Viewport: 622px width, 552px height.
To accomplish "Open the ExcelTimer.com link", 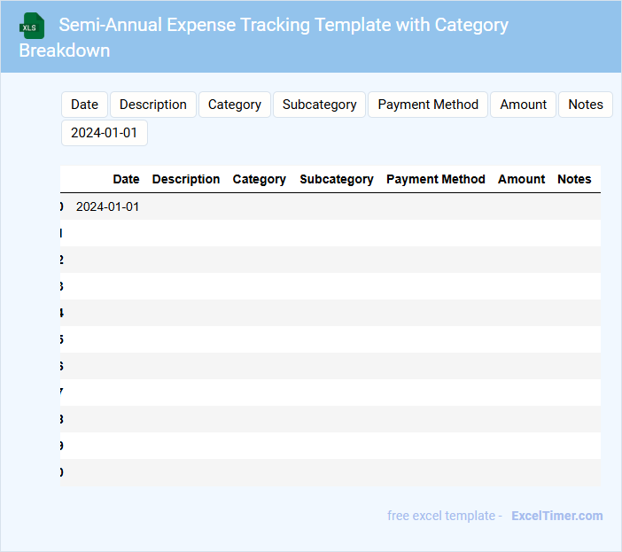I will click(x=556, y=516).
